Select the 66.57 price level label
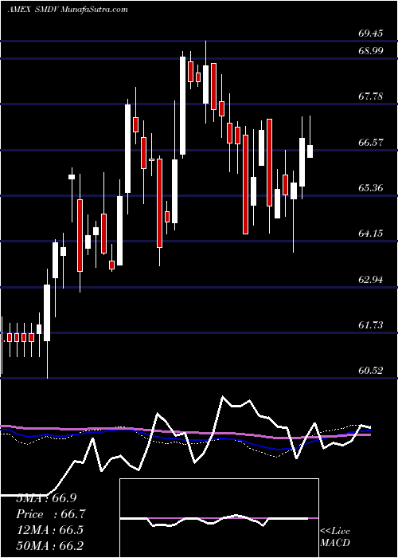Viewport: 398px width, 558px height. point(371,143)
